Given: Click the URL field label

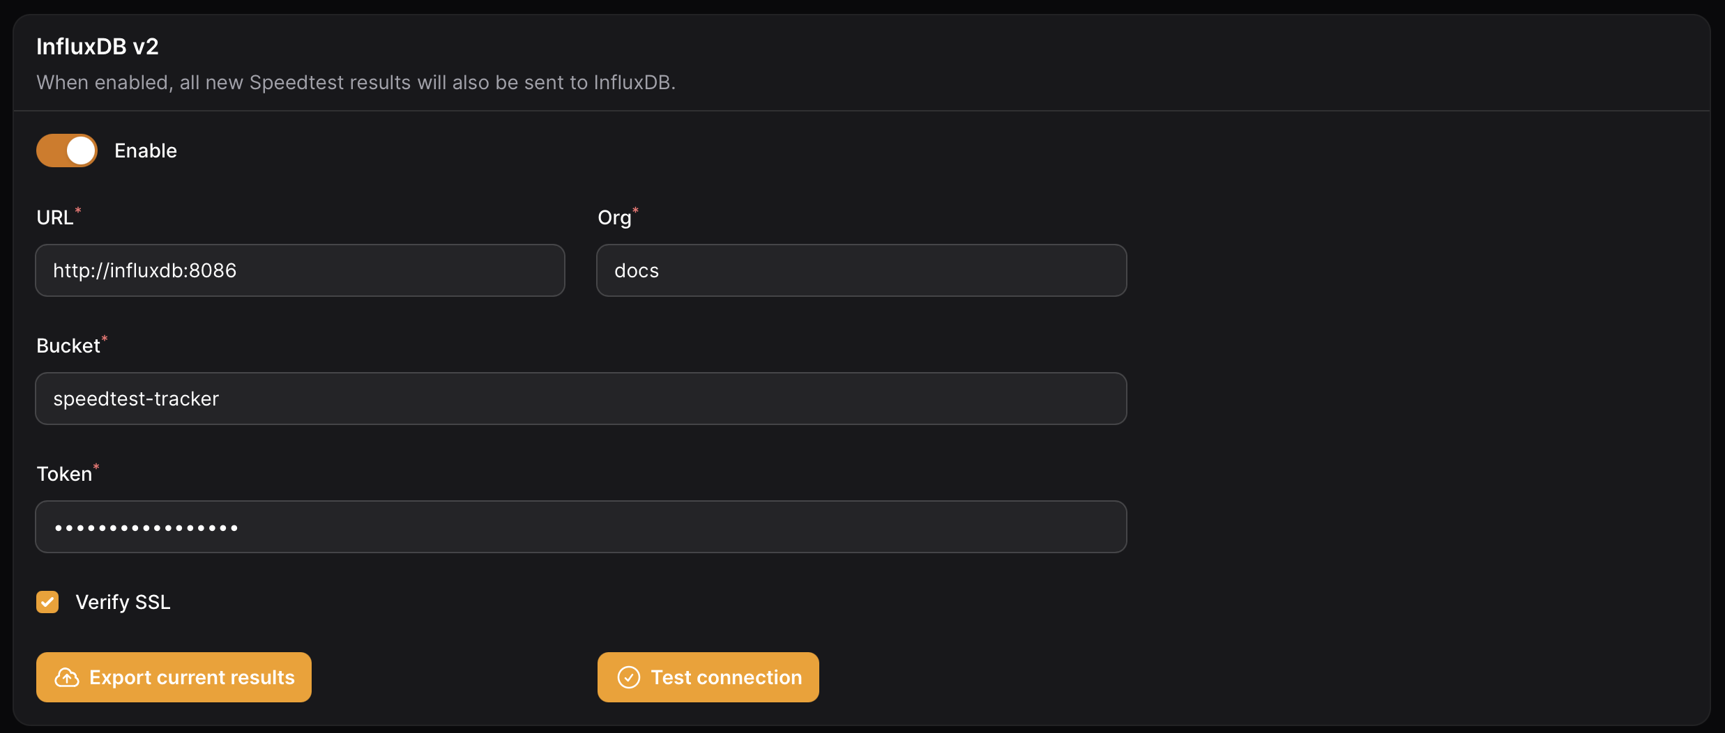Looking at the screenshot, I should coord(54,217).
